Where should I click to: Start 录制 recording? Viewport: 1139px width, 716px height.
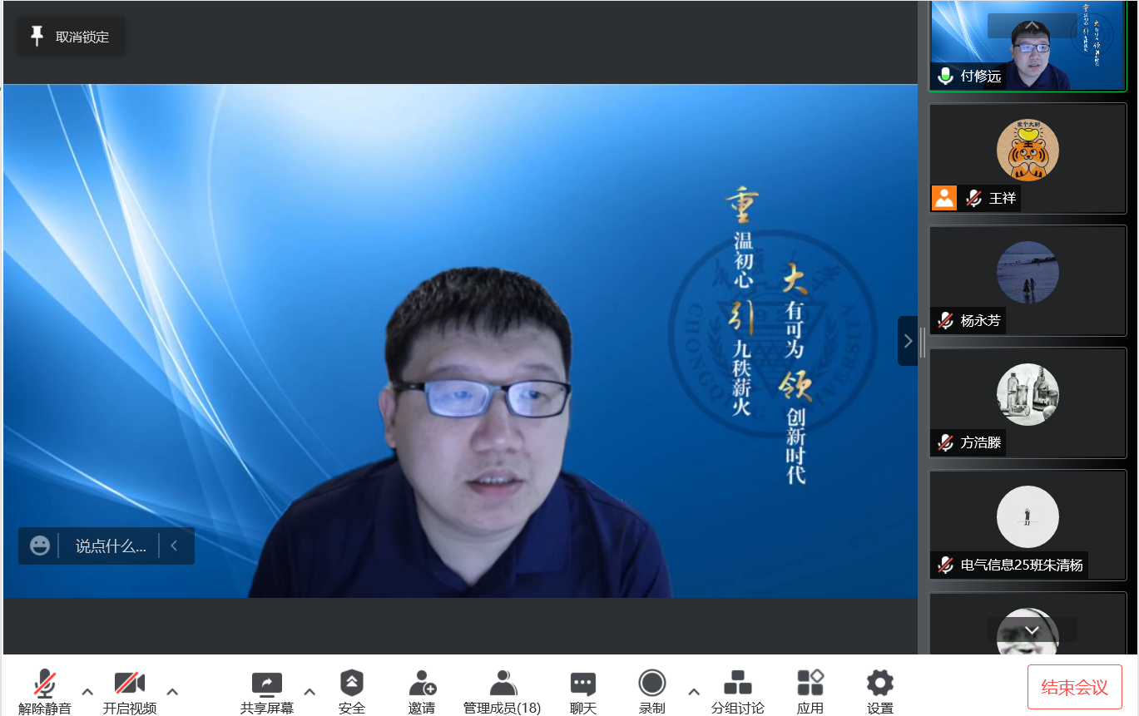click(651, 684)
